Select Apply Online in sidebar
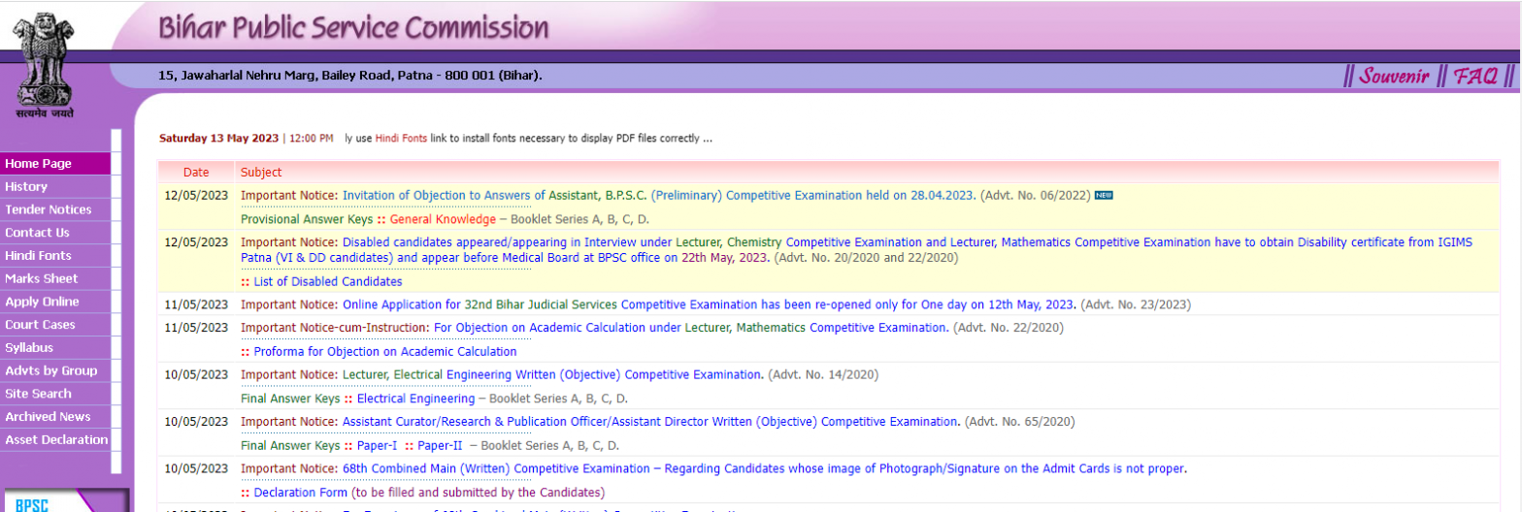This screenshot has height=512, width=1522. pos(42,302)
